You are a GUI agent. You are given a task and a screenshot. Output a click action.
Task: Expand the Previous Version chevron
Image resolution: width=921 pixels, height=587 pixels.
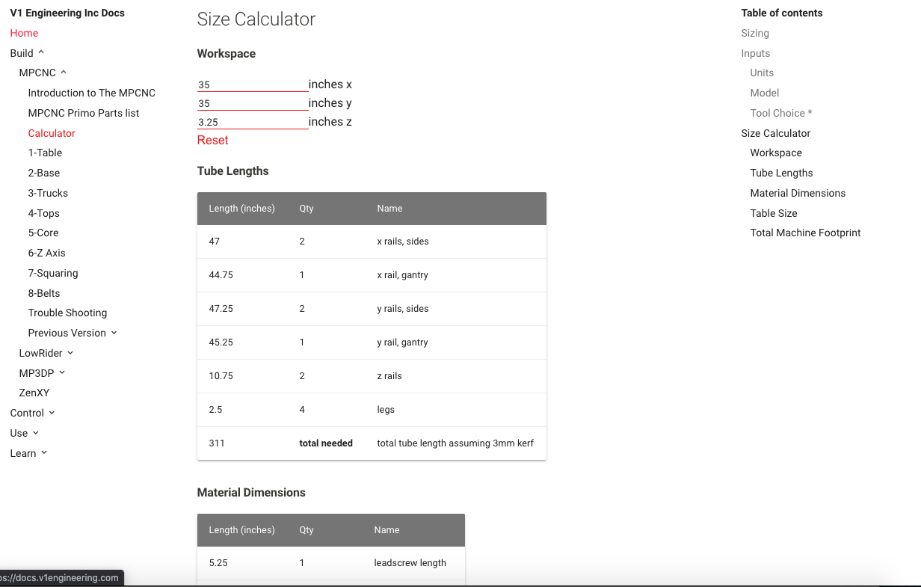(114, 333)
